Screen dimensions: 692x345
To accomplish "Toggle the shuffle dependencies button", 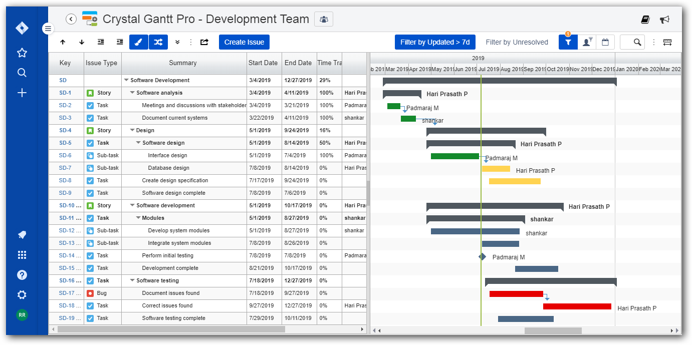I will click(158, 42).
